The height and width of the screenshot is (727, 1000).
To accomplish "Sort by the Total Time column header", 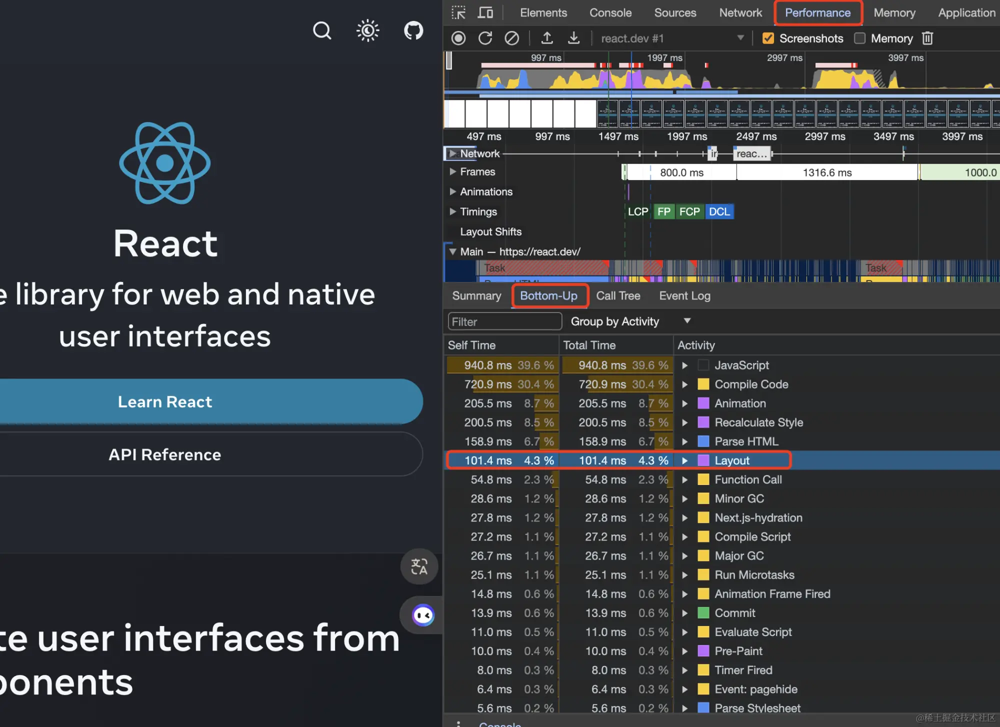I will tap(616, 345).
